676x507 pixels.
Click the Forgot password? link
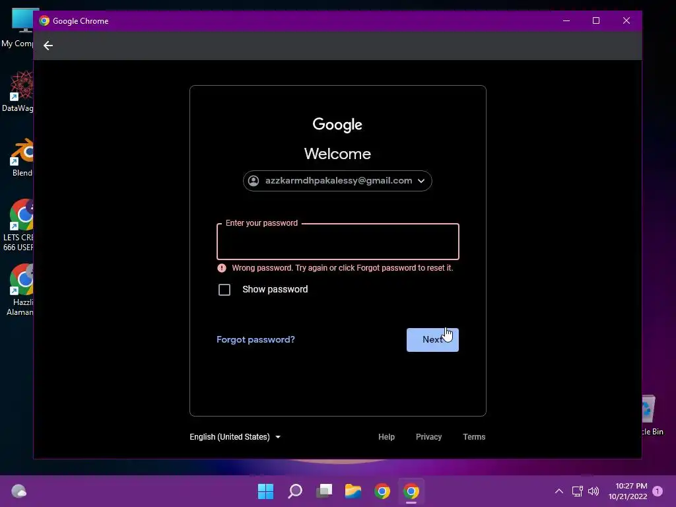(255, 340)
